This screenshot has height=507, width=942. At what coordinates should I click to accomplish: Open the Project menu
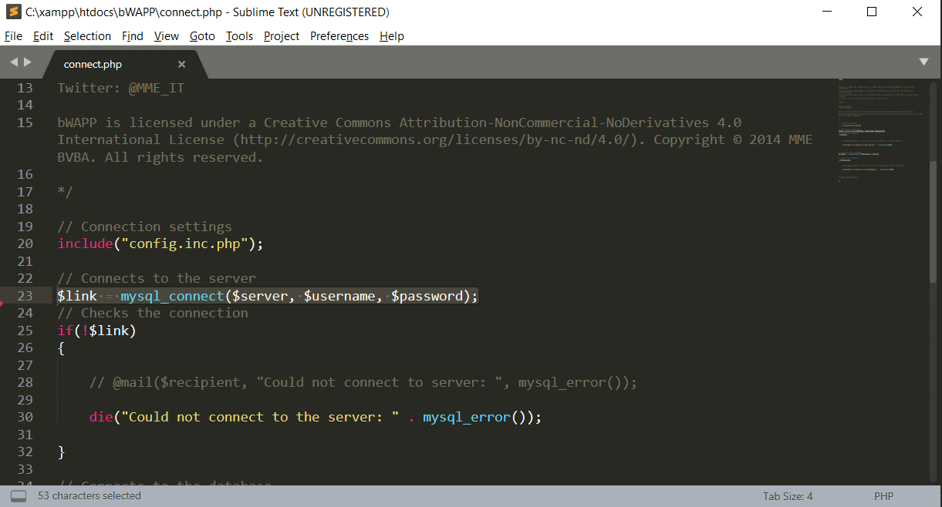(282, 36)
